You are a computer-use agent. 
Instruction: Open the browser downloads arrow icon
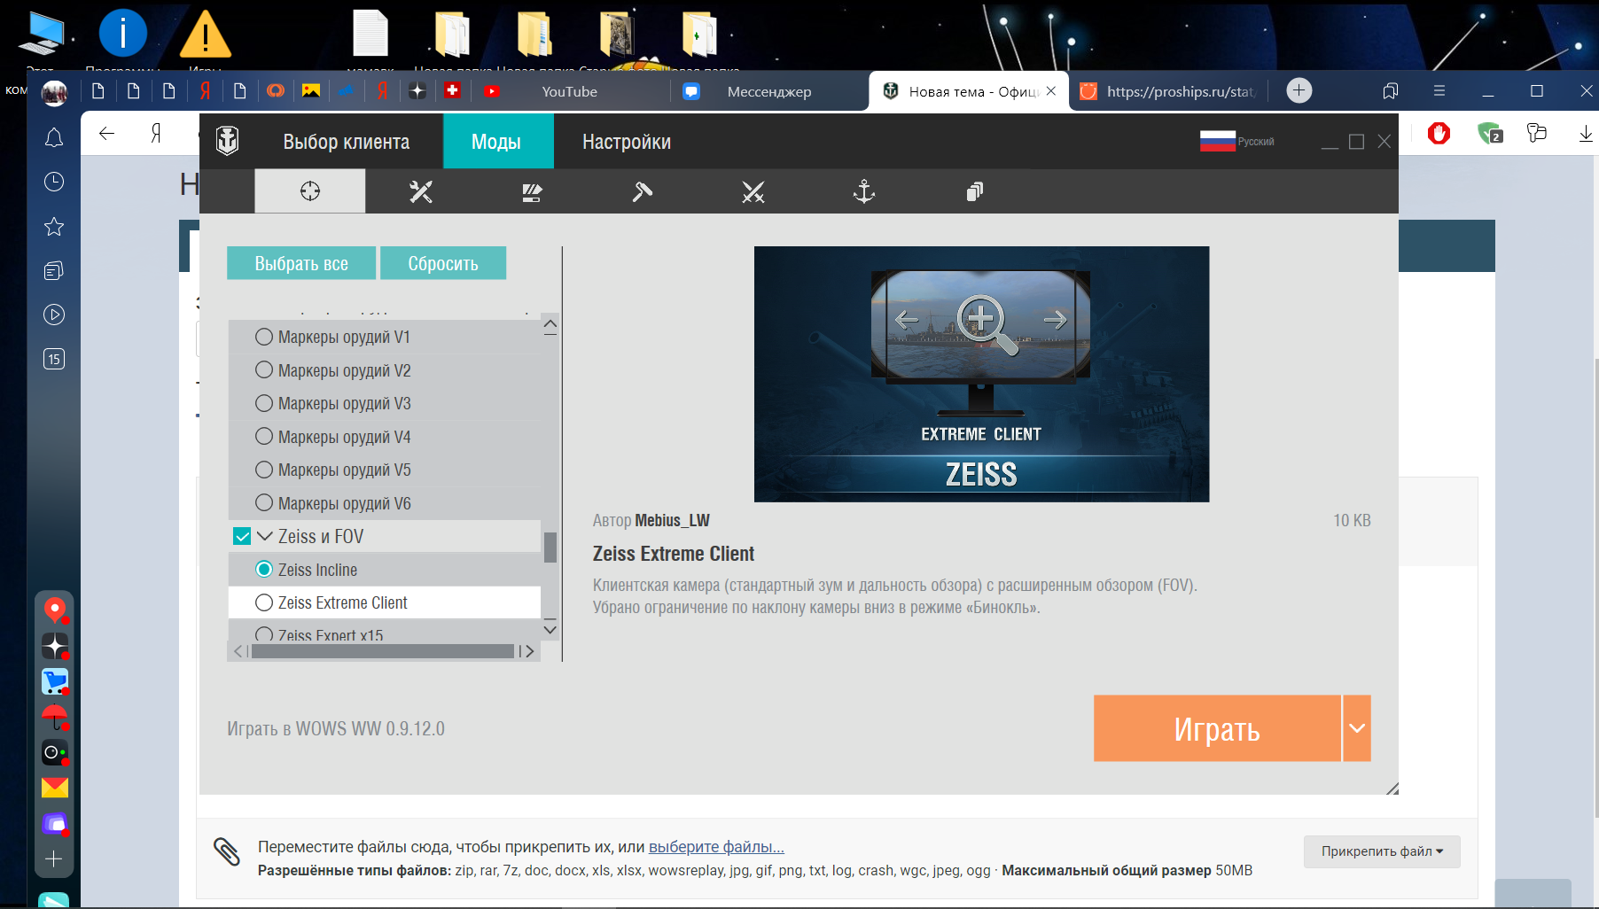1586,134
